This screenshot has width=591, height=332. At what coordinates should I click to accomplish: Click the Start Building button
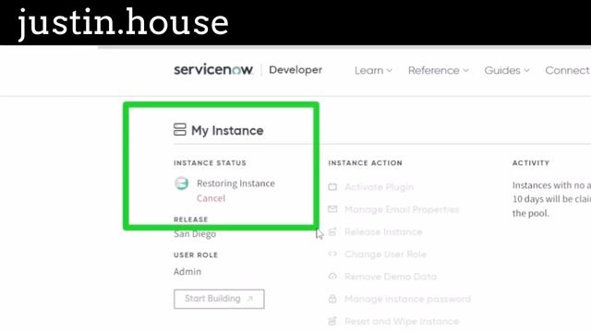pyautogui.click(x=219, y=299)
